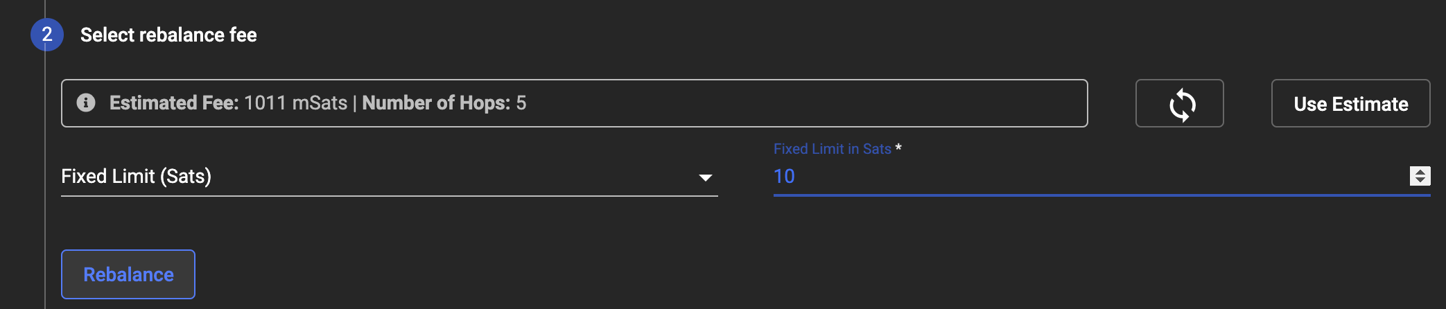Click the "Number of Hops:" bold label
Image resolution: width=1446 pixels, height=309 pixels.
click(436, 103)
